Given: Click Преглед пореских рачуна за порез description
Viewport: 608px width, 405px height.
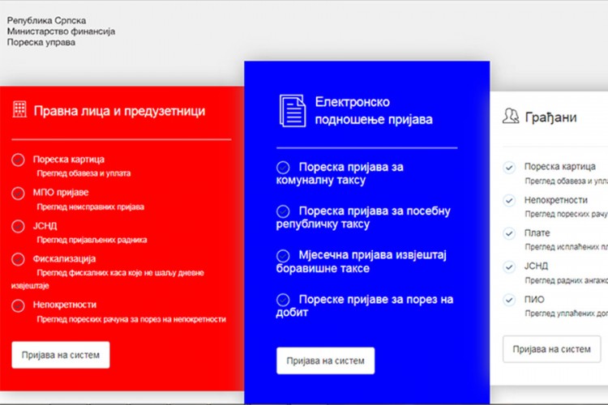Looking at the screenshot, I should [x=131, y=319].
